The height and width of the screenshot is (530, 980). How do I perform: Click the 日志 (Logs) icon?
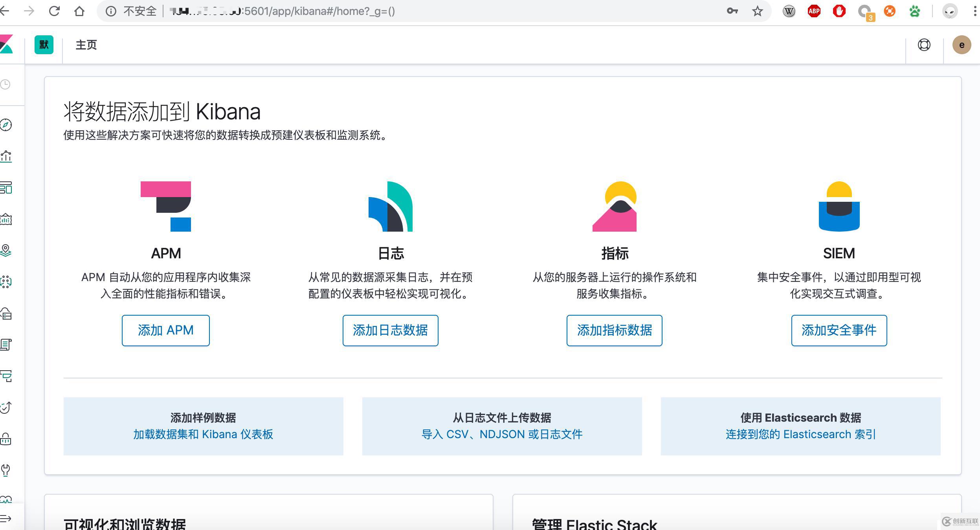click(389, 206)
